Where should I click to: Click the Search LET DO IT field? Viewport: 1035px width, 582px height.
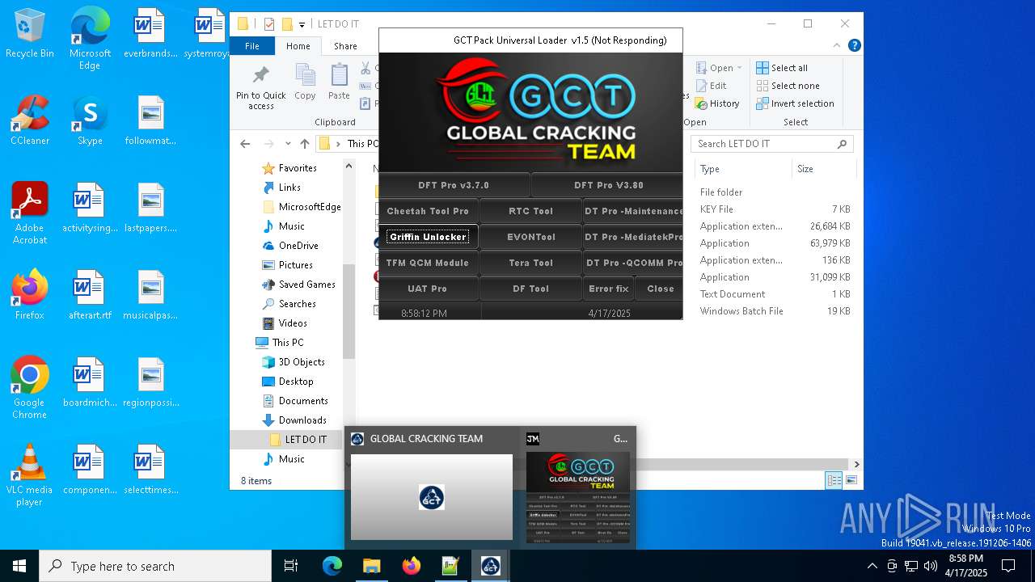pyautogui.click(x=772, y=144)
